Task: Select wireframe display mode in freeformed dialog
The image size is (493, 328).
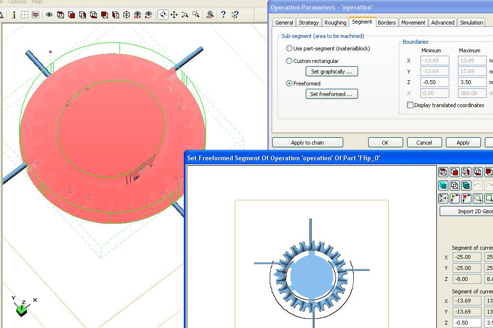Action: tap(455, 185)
